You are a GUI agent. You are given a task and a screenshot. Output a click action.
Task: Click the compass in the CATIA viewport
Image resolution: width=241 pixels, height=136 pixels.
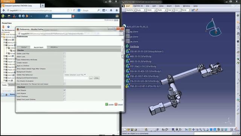[x=214, y=28]
